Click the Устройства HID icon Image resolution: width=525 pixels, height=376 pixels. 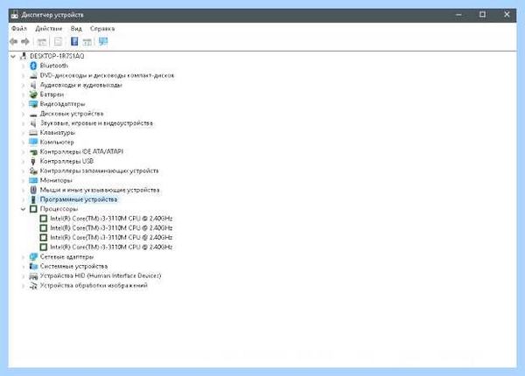[33, 276]
